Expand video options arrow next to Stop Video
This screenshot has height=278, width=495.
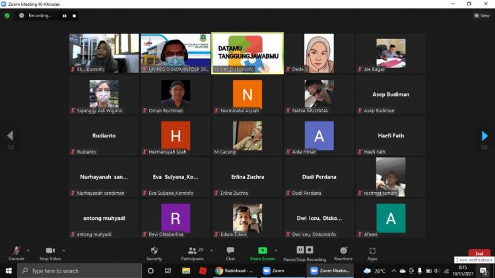(x=63, y=251)
